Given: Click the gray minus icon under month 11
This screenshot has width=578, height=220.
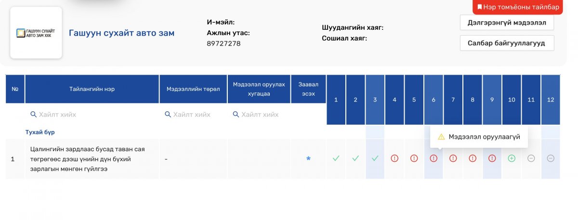Looking at the screenshot, I should point(531,158).
